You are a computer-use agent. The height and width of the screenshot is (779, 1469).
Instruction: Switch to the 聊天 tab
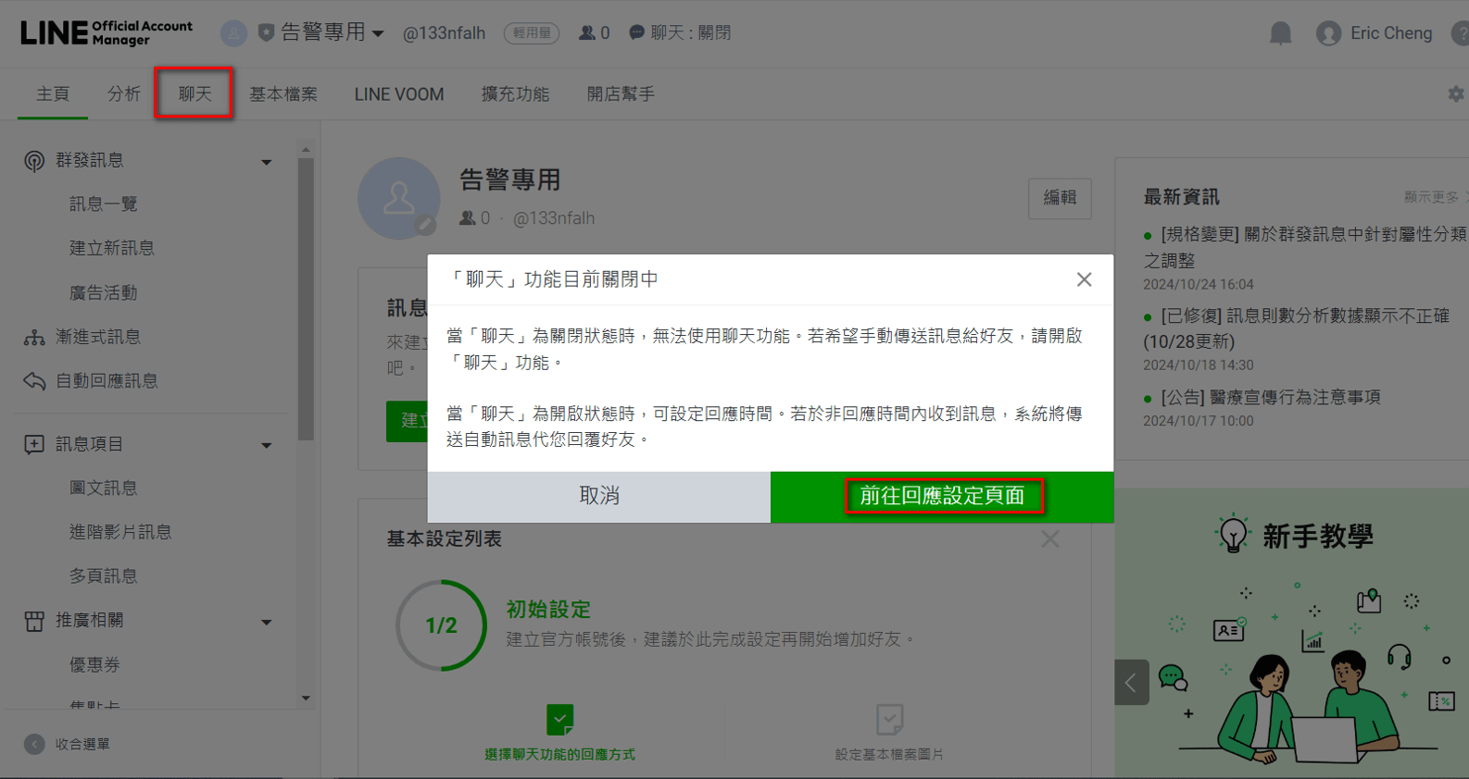click(x=195, y=93)
